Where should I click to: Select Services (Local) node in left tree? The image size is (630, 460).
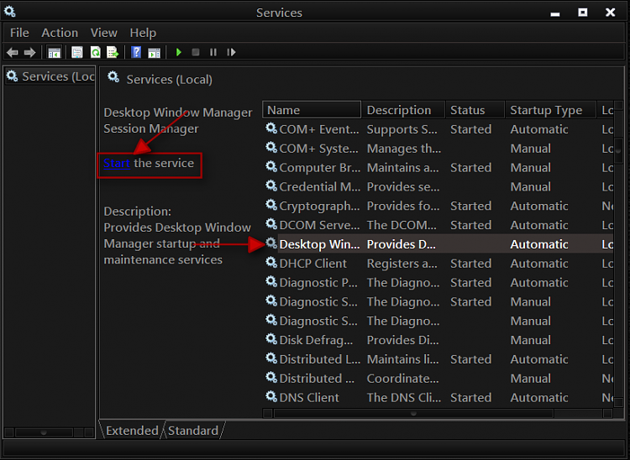[50, 76]
